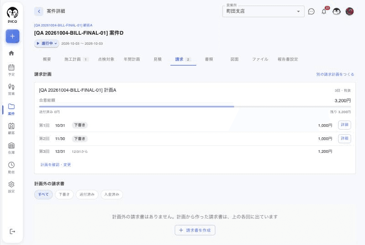Image resolution: width=365 pixels, height=245 pixels.
Task: Click the blue plus create button
Action: point(12,36)
